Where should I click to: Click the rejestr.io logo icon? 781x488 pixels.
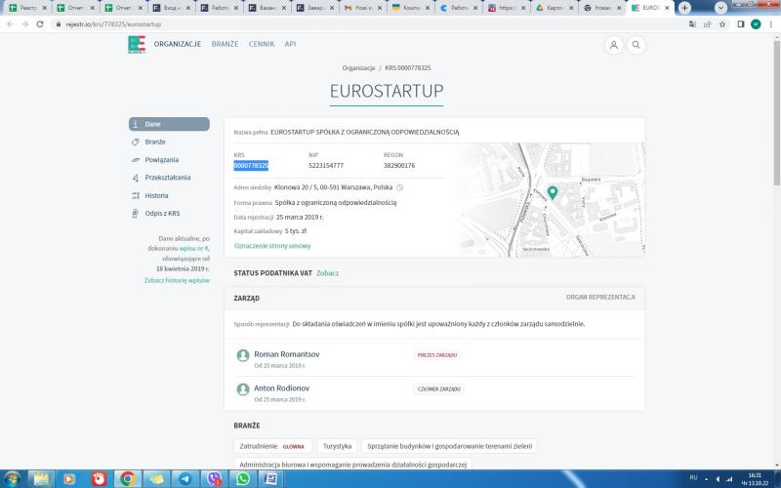[137, 44]
